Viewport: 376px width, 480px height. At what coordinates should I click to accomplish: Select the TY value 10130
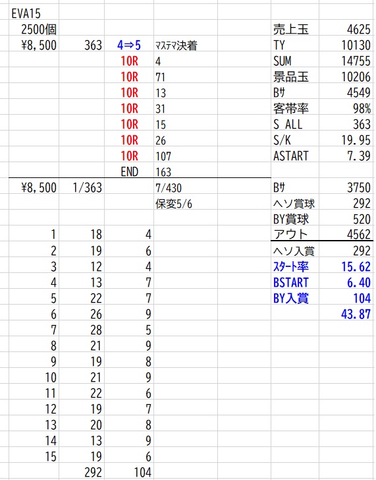(x=356, y=45)
